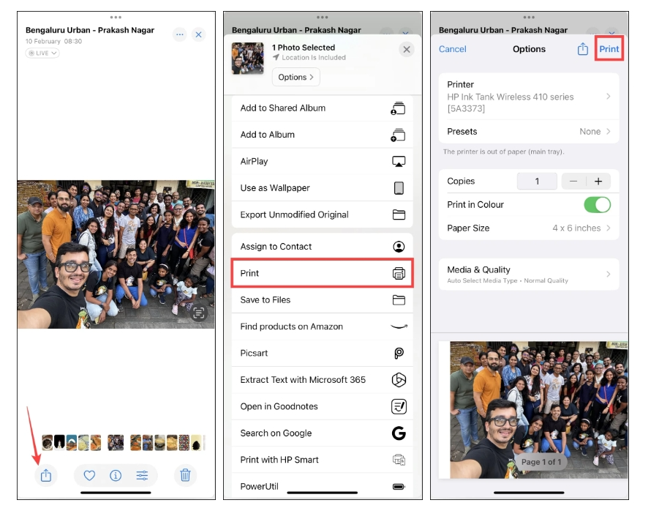This screenshot has width=670, height=511.
Task: Tap the date text 10 February 08:30
Action: coord(53,42)
